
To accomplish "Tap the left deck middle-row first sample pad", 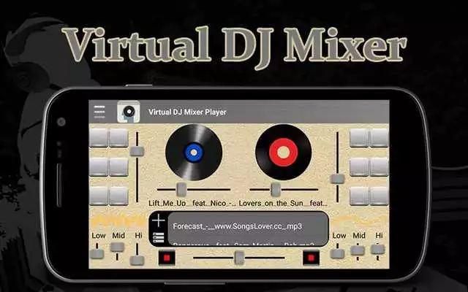I will [x=99, y=167].
